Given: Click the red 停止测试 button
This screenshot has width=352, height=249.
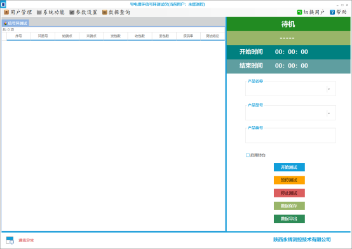Looking at the screenshot, I should coord(289,193).
